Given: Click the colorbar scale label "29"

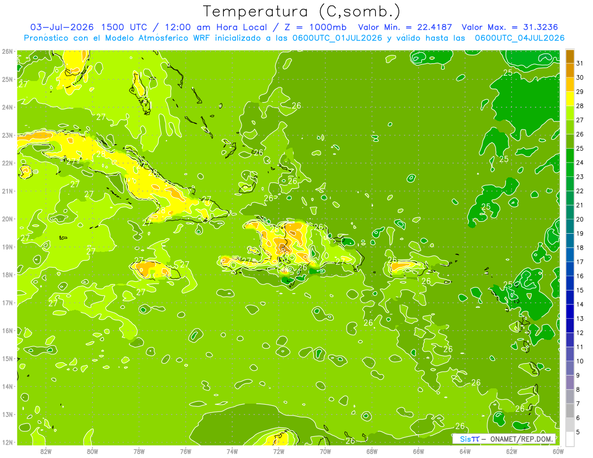Looking at the screenshot, I should click(580, 92).
